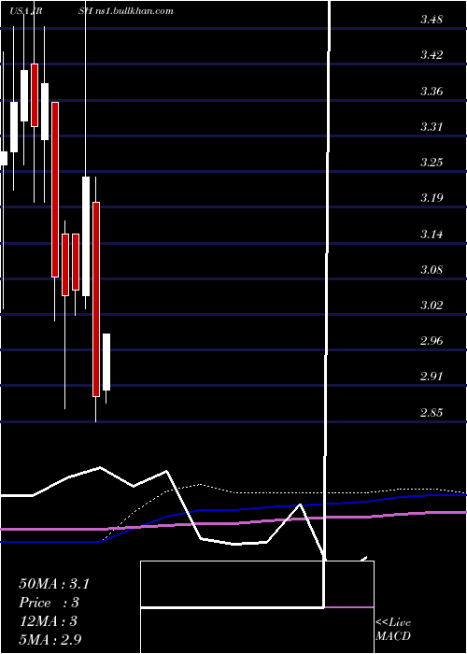Click the 3.31 price axis label
467x654 pixels.
tap(432, 126)
